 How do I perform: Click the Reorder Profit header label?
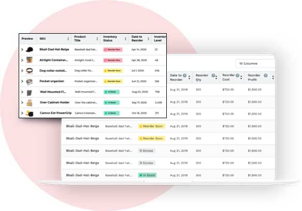coord(254,77)
